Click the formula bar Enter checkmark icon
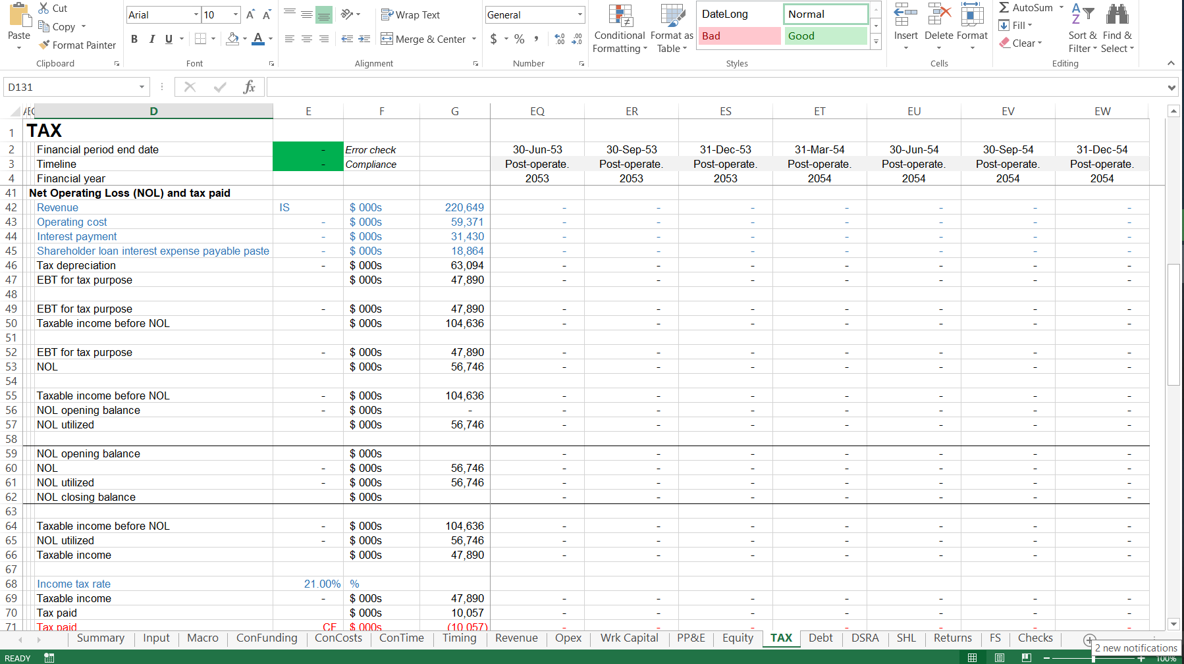Viewport: 1184px width, 664px height. tap(220, 87)
